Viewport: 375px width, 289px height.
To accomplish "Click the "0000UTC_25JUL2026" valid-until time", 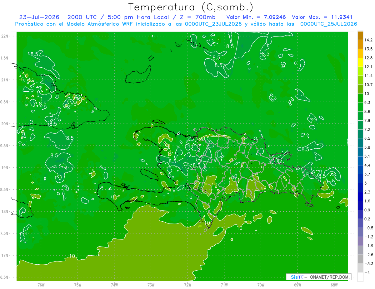I will pos(328,24).
